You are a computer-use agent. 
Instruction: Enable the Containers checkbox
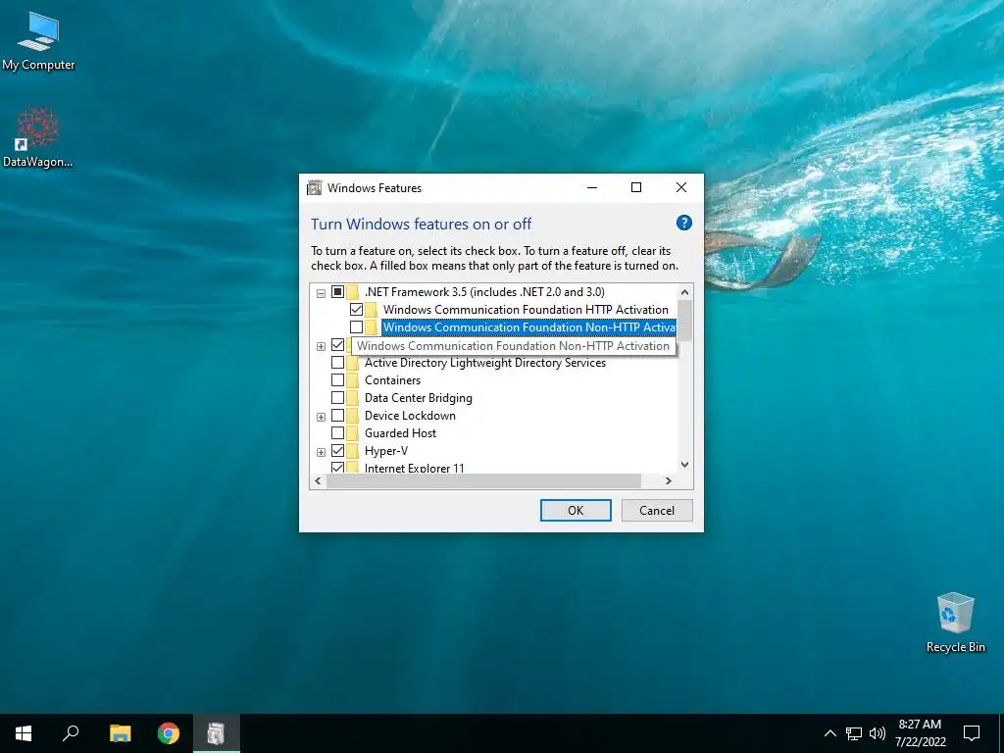(337, 380)
